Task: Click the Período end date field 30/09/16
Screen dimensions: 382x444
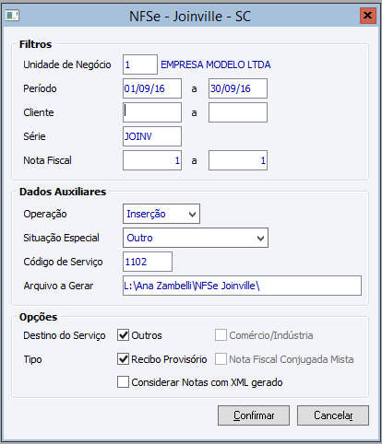Action: pos(238,88)
